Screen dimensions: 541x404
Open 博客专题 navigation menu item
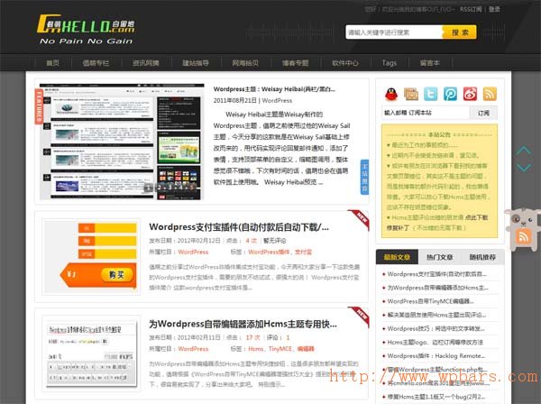tap(296, 63)
